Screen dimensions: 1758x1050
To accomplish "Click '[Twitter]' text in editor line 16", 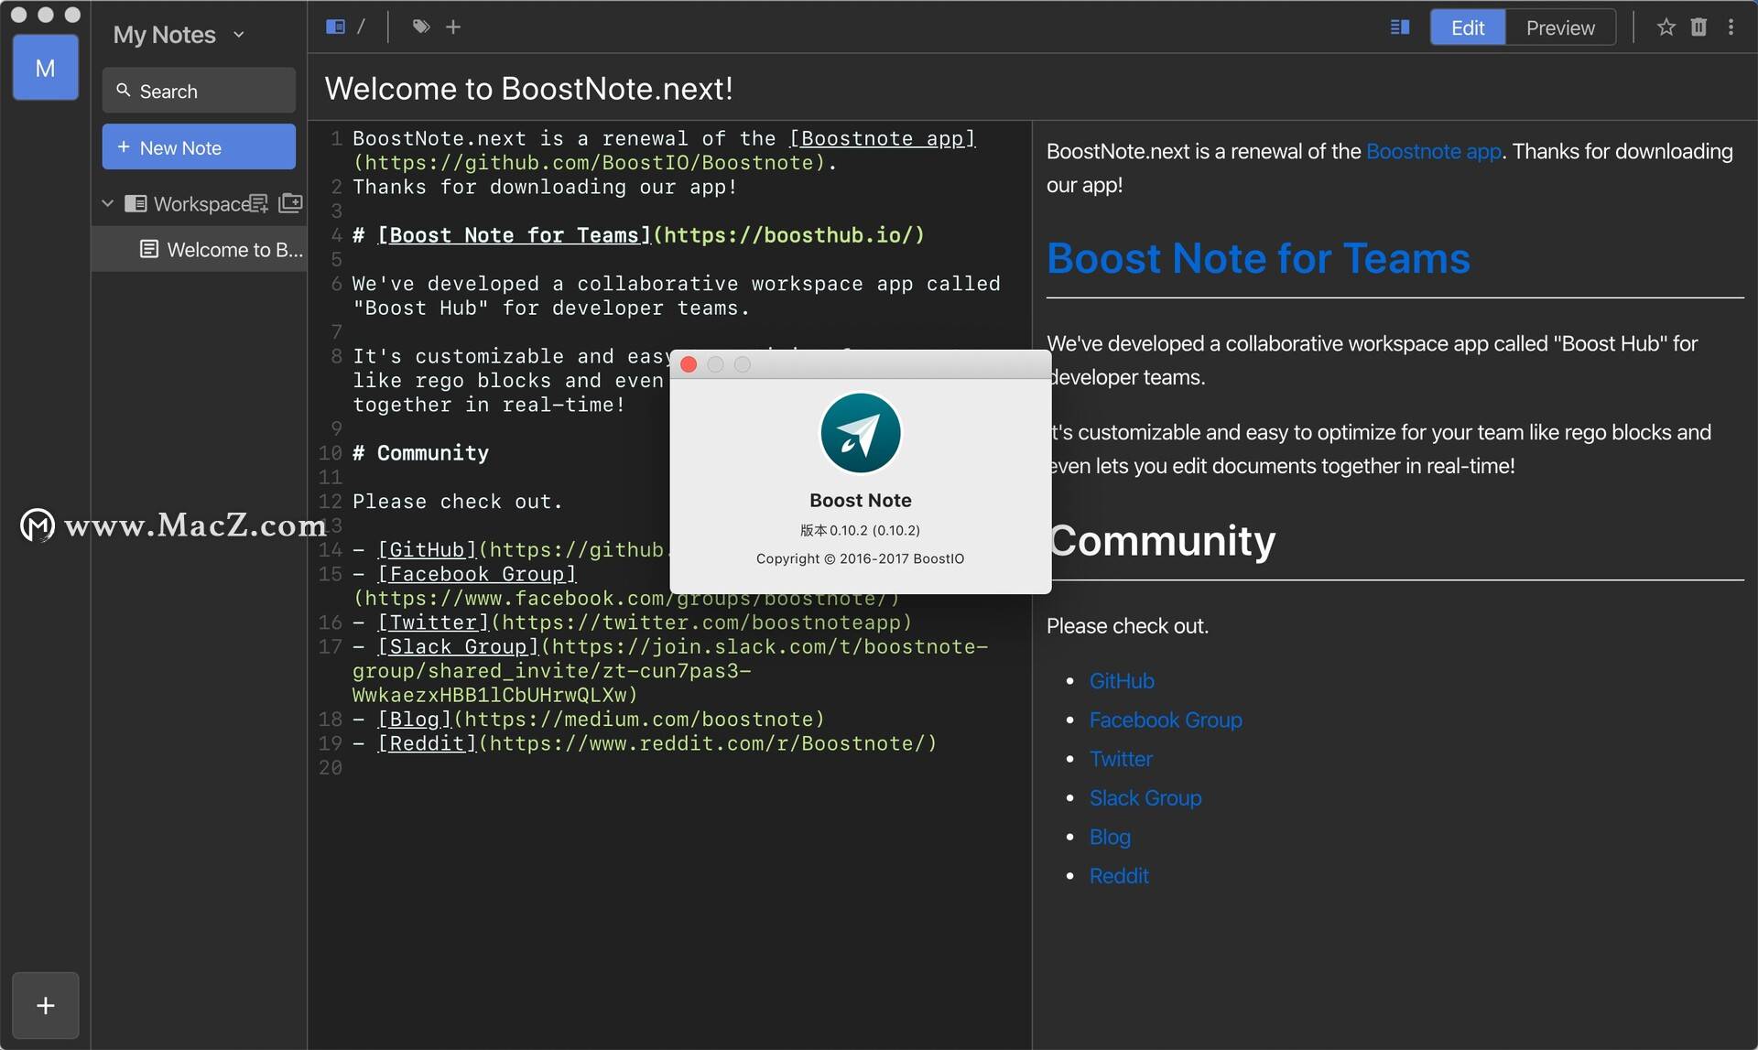I will point(433,622).
